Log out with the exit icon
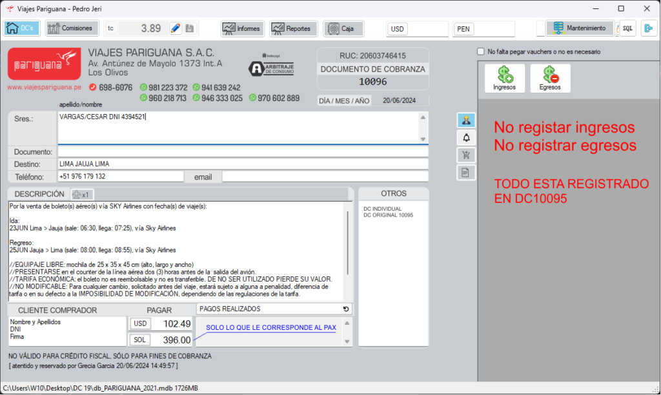The width and height of the screenshot is (661, 395). pyautogui.click(x=649, y=28)
